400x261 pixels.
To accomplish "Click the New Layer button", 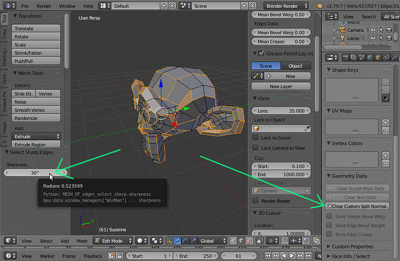I will 281,86.
